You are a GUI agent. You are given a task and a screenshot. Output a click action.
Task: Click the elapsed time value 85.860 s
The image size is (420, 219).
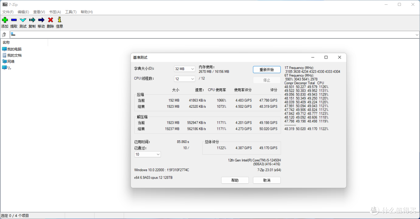tap(183, 142)
